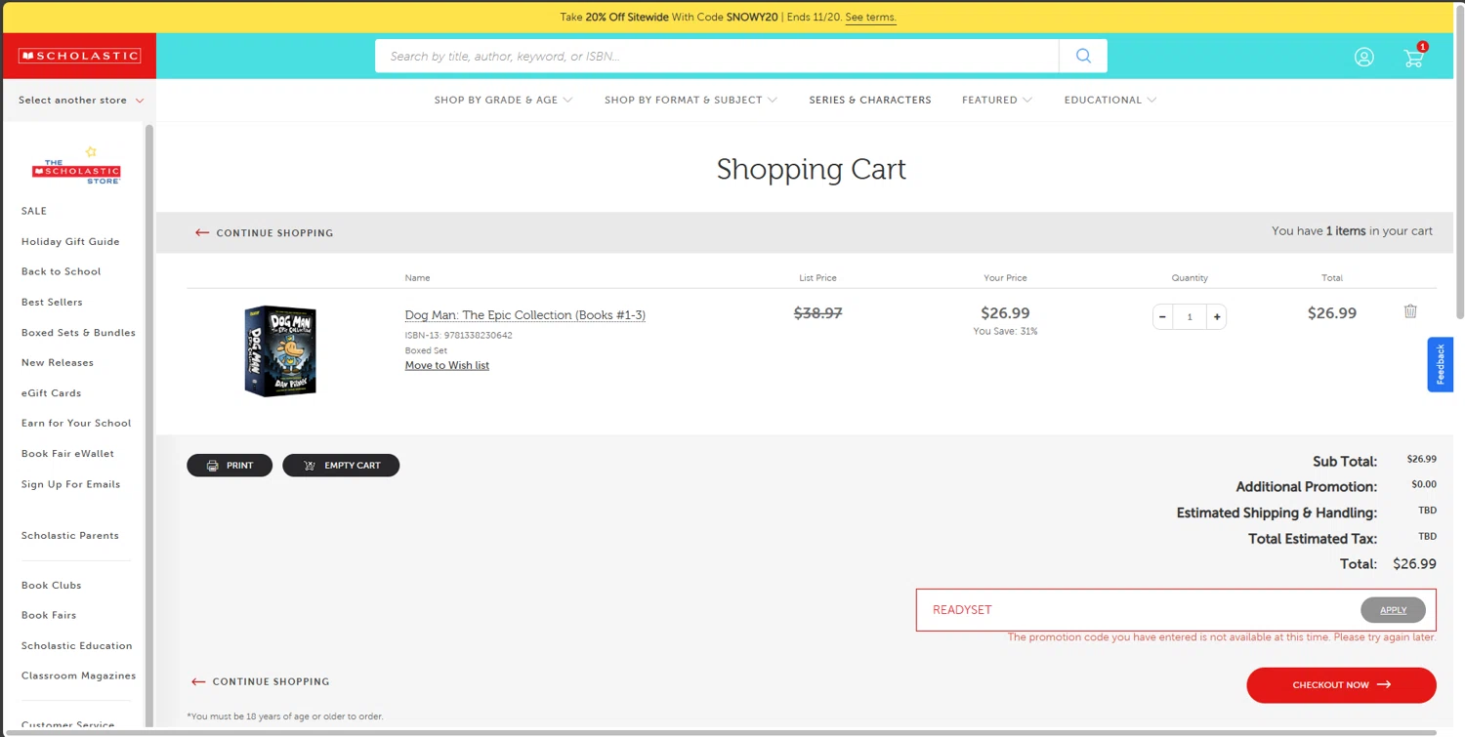The image size is (1465, 737).
Task: Open Earn for Your School link
Action: point(76,423)
